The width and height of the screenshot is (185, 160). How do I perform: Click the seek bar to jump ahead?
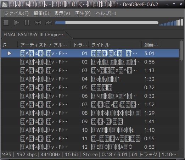coord(107,23)
